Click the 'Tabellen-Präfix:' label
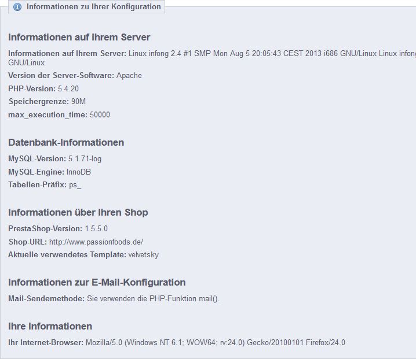Image resolution: width=416 pixels, height=359 pixels. point(38,184)
